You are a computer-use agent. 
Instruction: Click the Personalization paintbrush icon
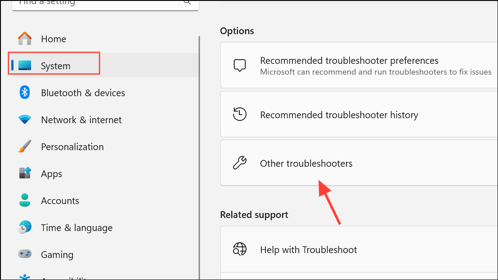click(25, 147)
